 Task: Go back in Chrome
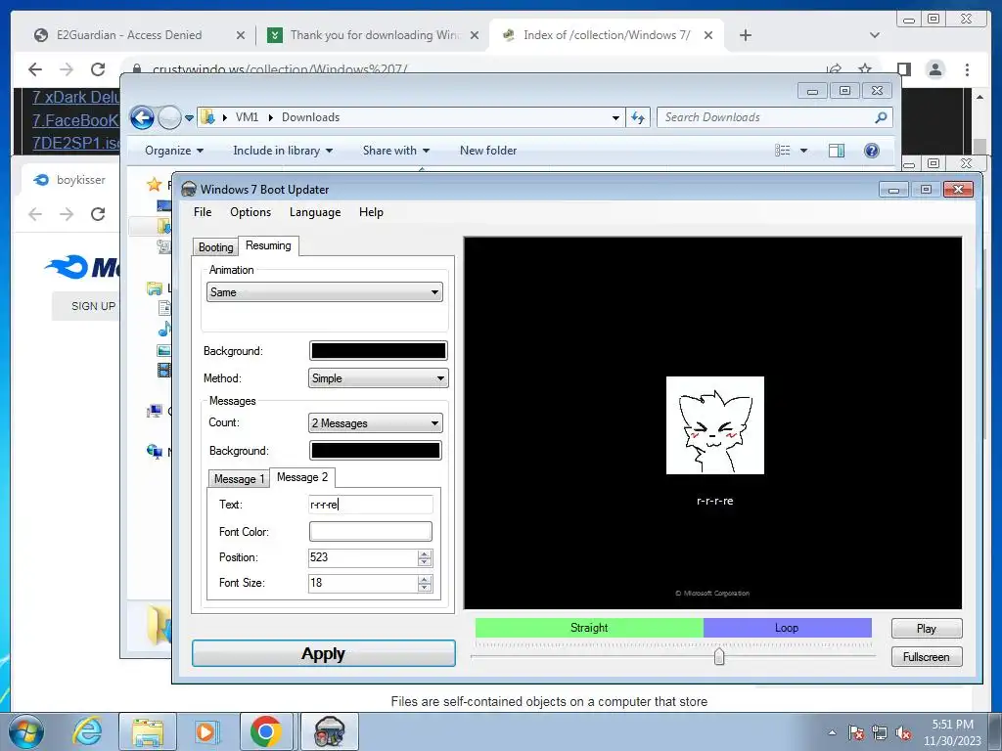tap(35, 69)
